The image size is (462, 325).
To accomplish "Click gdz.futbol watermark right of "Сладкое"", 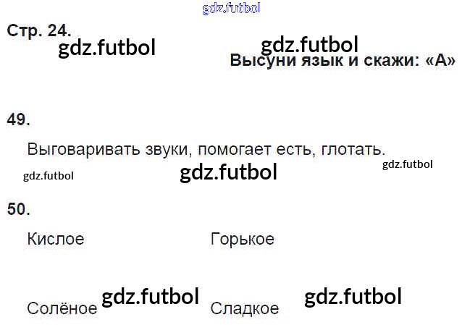I will click(353, 297).
